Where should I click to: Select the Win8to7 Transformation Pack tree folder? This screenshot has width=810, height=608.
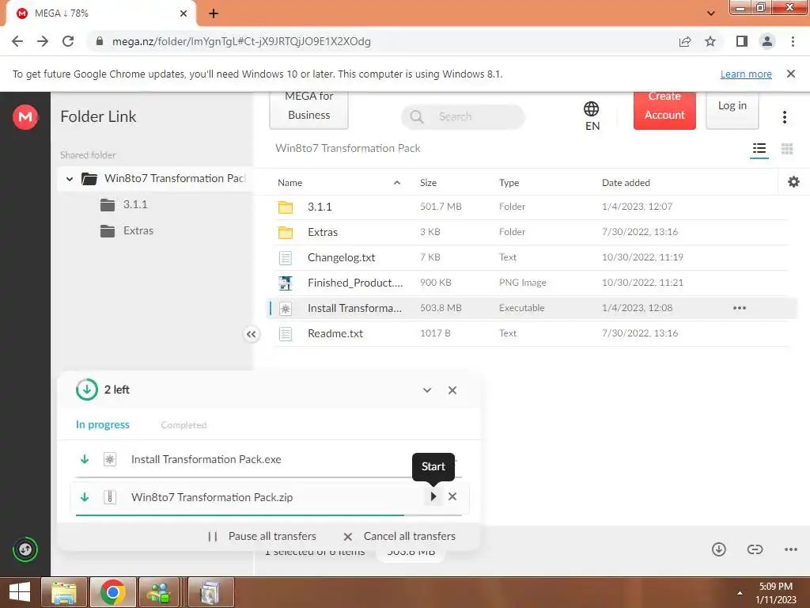coord(165,179)
